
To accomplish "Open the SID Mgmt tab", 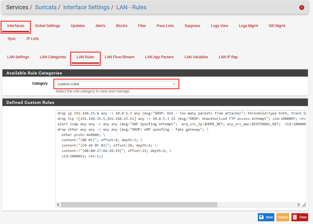I will (277, 26).
